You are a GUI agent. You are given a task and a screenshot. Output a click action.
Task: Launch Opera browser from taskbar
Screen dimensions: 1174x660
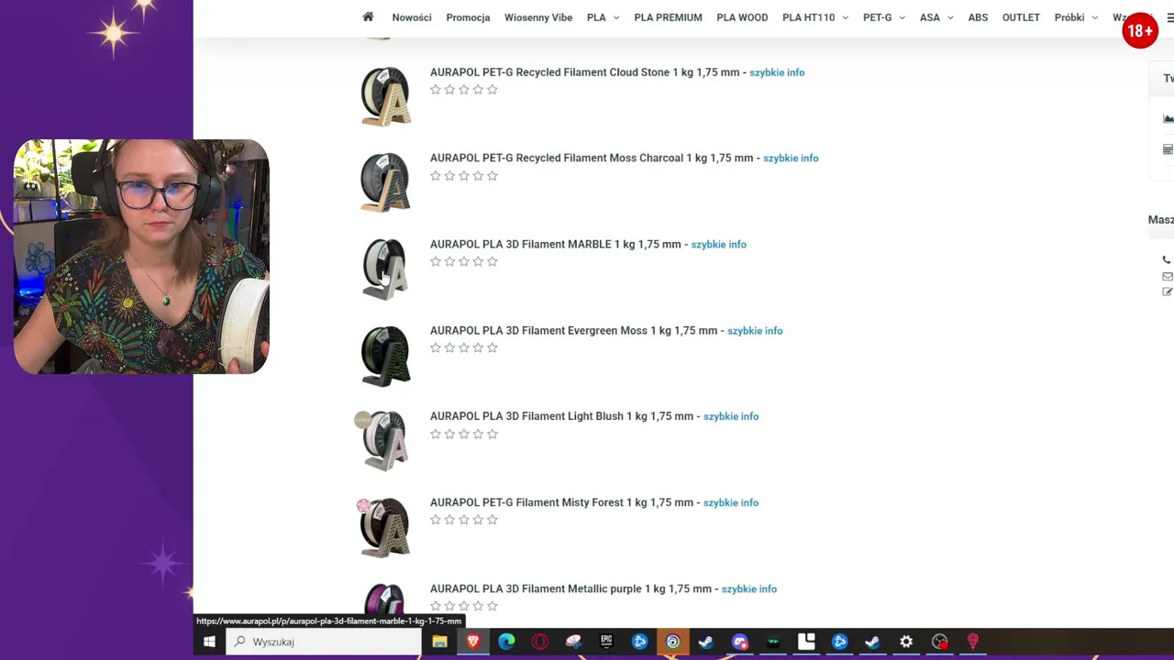[x=539, y=642]
